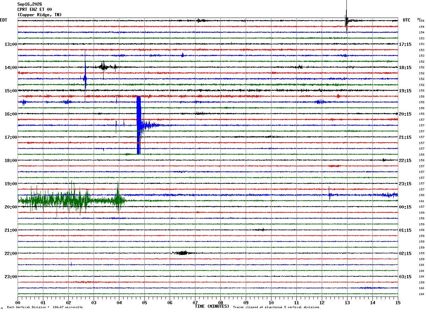426x312 pixels.
Task: Click the 03:15 UTC time label
Action: (x=405, y=277)
